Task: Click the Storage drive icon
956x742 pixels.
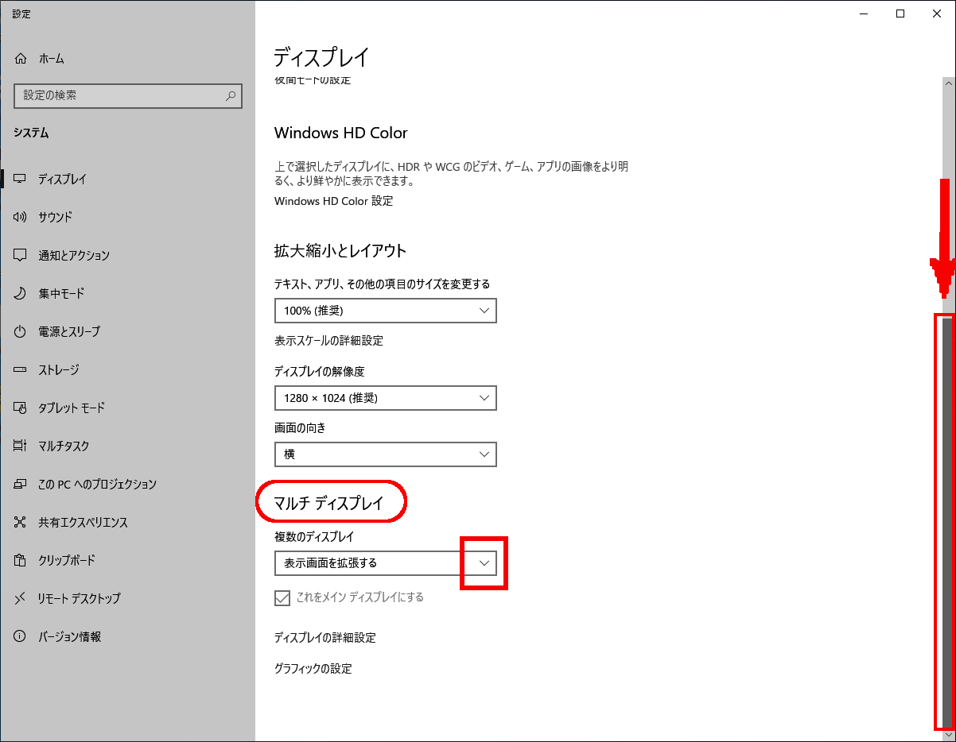Action: pyautogui.click(x=21, y=369)
